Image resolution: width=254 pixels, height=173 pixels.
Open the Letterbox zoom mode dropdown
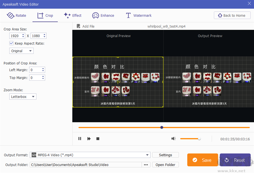[23, 97]
